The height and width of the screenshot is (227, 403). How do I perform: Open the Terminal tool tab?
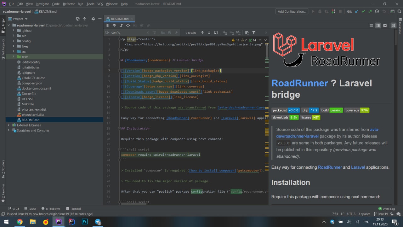pyautogui.click(x=73, y=209)
